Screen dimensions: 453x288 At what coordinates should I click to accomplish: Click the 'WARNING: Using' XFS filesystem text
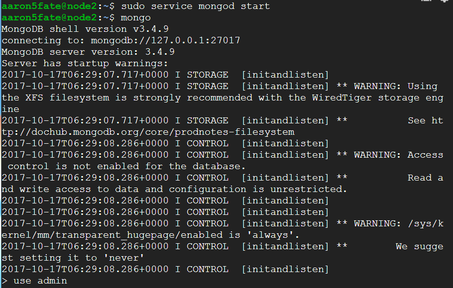point(396,86)
